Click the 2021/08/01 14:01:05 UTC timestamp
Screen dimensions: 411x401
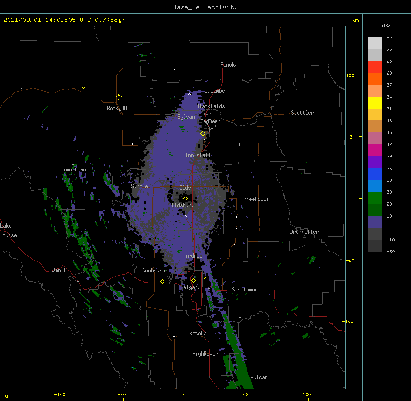pyautogui.click(x=47, y=20)
